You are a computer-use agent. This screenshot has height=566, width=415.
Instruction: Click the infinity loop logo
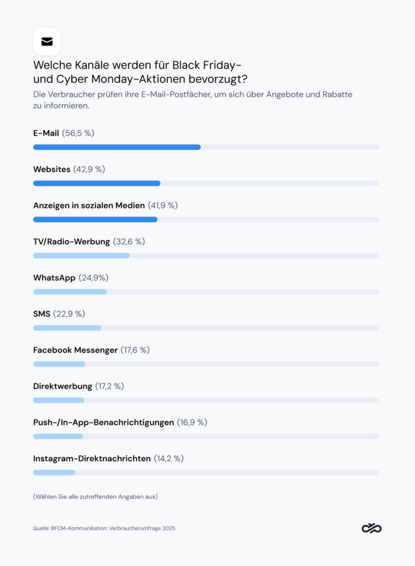coord(371,528)
